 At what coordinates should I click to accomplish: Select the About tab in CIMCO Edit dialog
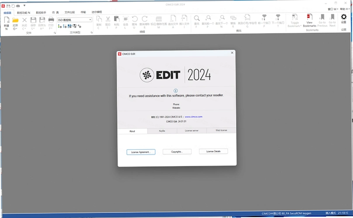[x=133, y=131]
